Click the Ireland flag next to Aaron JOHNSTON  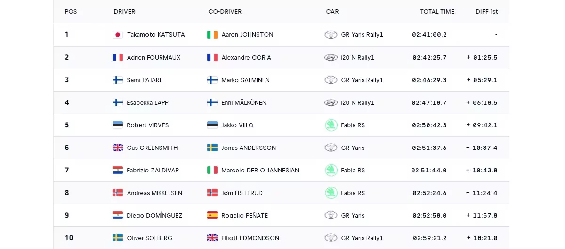tap(212, 35)
